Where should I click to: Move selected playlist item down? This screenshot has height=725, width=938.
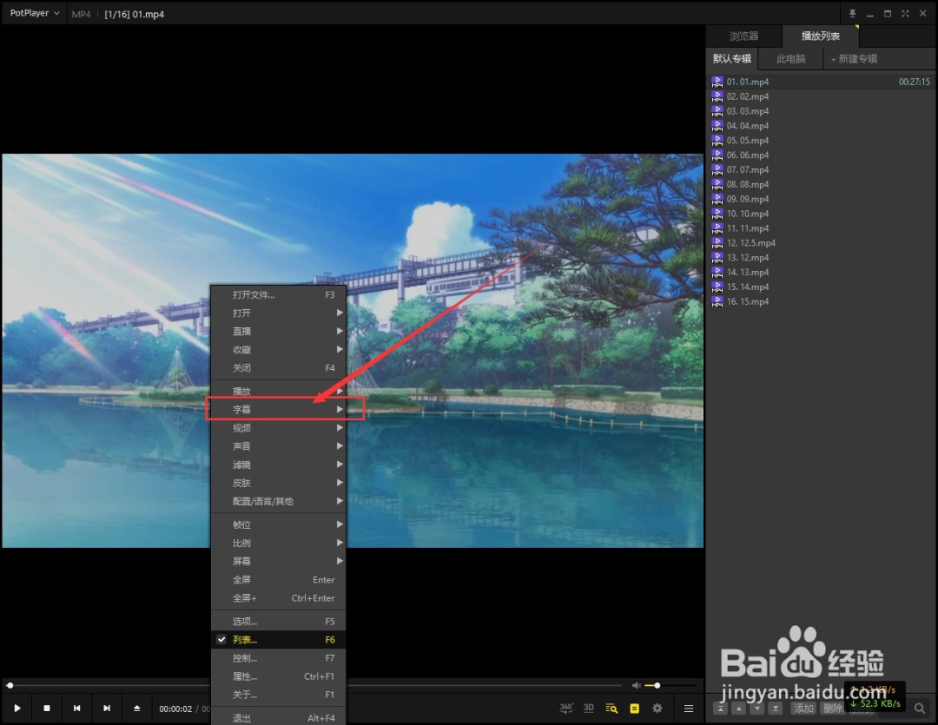(x=757, y=709)
